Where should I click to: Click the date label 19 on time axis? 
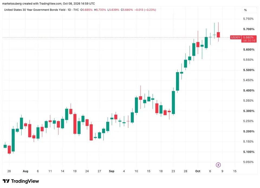(75, 171)
